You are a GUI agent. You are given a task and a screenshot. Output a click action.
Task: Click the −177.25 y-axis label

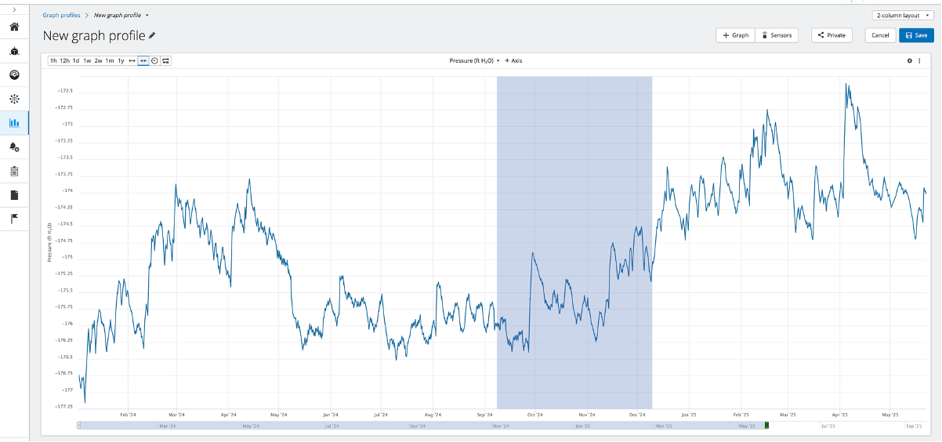tap(63, 406)
